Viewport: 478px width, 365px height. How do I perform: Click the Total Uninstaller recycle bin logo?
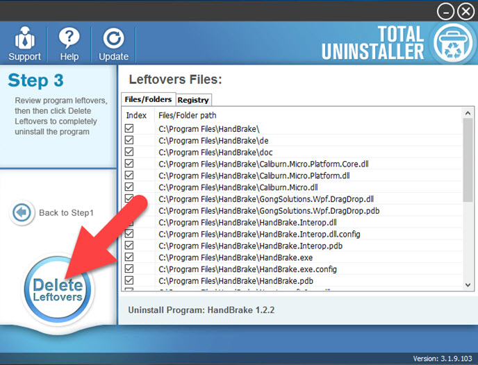(453, 43)
